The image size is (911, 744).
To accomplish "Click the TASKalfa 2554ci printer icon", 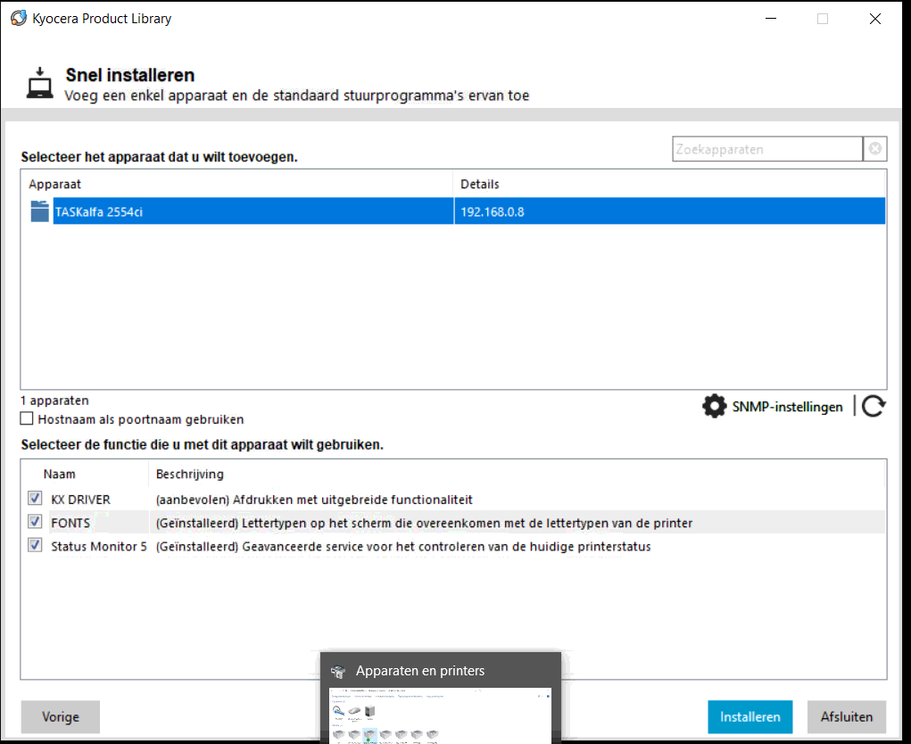I will (39, 211).
